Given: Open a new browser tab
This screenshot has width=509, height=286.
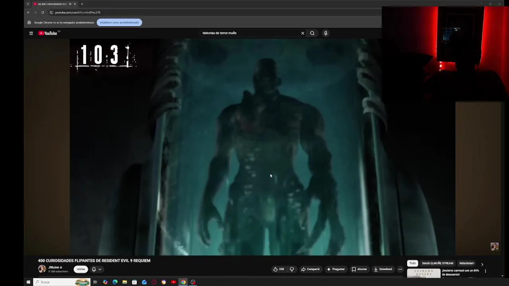Looking at the screenshot, I should (x=82, y=4).
